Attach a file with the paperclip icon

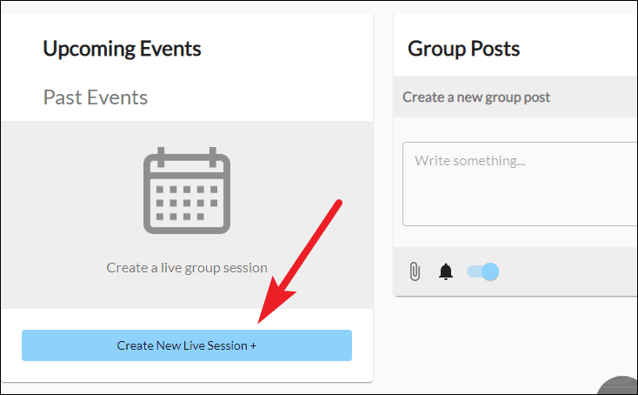coord(415,271)
